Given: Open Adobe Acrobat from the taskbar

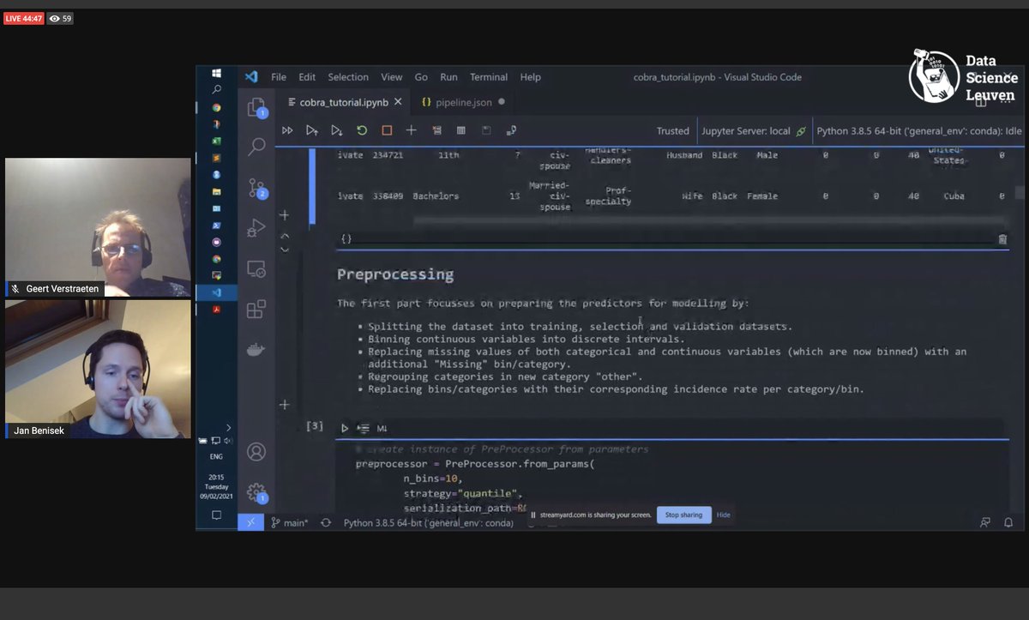Looking at the screenshot, I should click(x=216, y=309).
